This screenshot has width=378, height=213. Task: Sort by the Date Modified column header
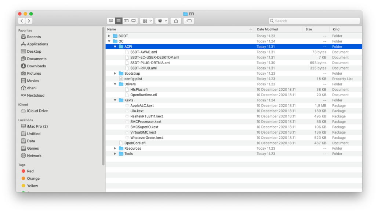click(267, 29)
